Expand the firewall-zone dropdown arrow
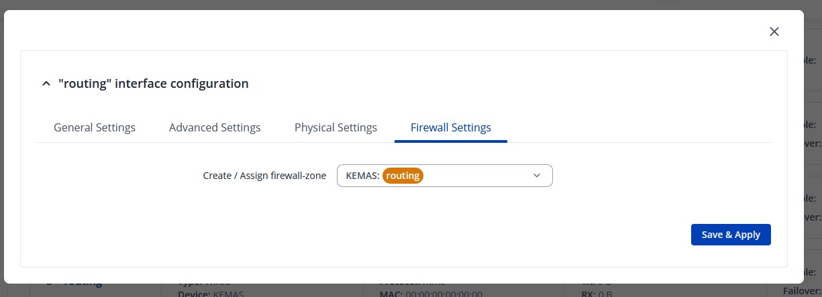The height and width of the screenshot is (297, 822). pyautogui.click(x=536, y=176)
